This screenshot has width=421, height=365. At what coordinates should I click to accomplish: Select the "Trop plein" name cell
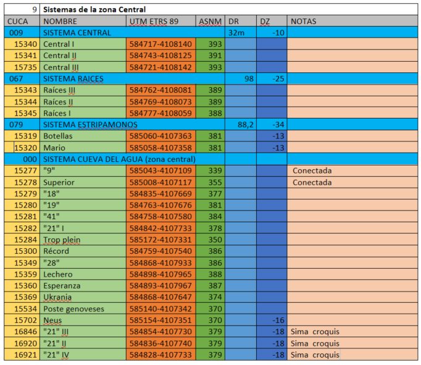point(83,240)
